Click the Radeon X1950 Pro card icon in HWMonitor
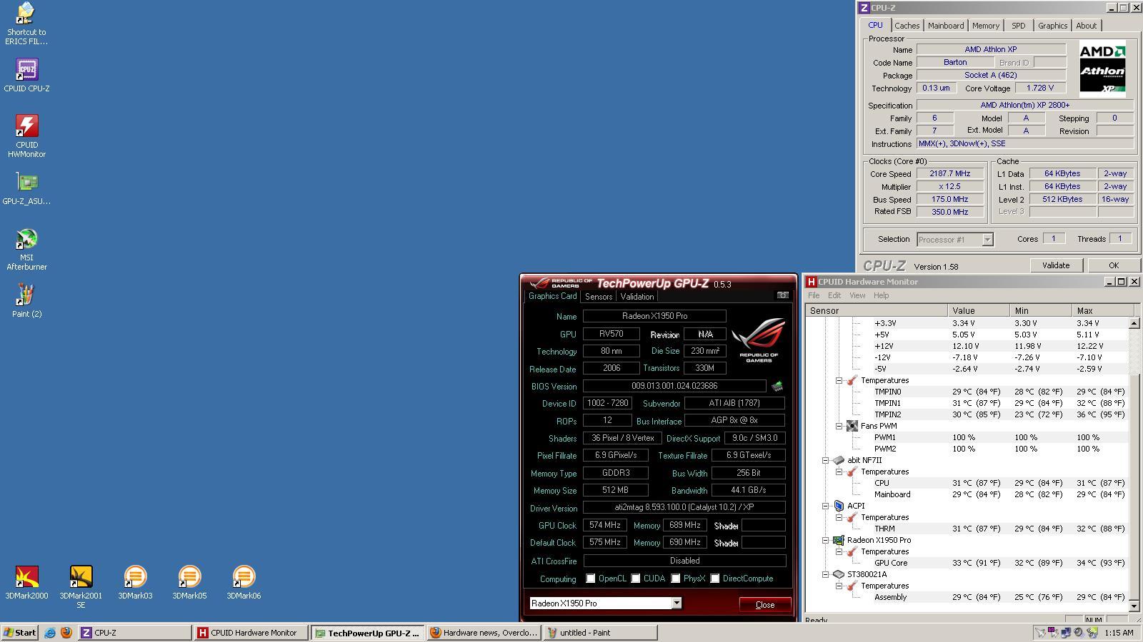The width and height of the screenshot is (1143, 642). tap(839, 540)
